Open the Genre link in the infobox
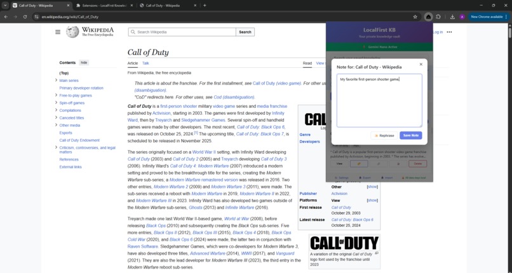The width and height of the screenshot is (512, 273). 305,135
